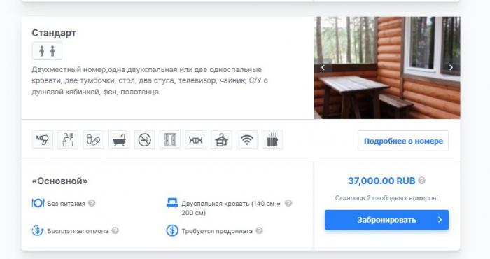Click the Wi-Fi amenity icon
This screenshot has height=259, width=490.
(x=247, y=140)
